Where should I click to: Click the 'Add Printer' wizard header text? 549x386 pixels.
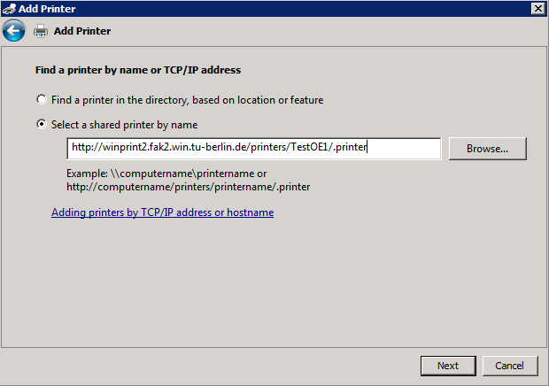tap(82, 31)
